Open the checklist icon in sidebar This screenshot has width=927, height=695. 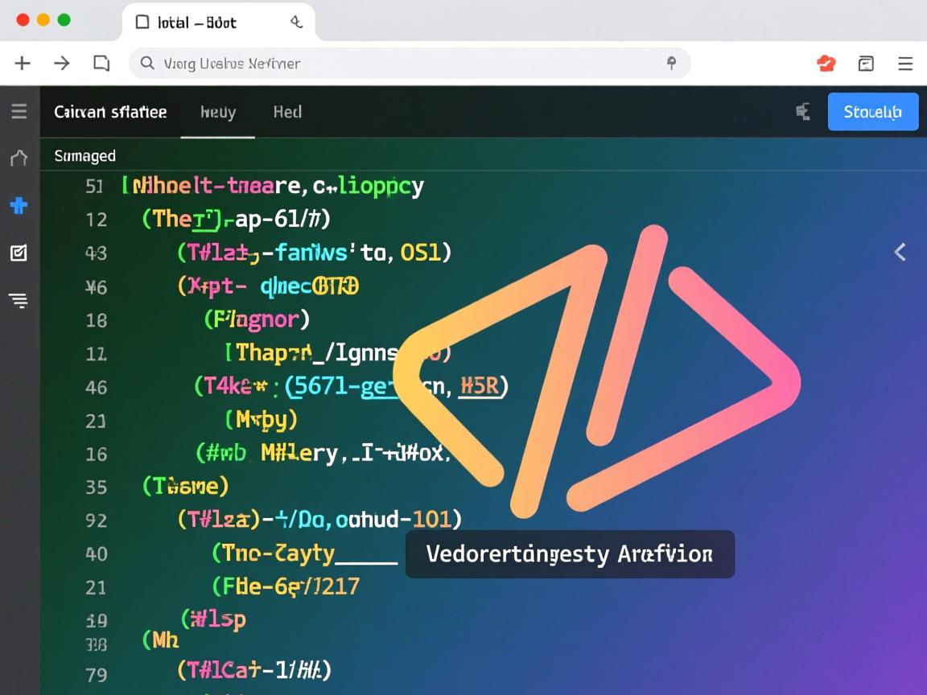pyautogui.click(x=19, y=253)
